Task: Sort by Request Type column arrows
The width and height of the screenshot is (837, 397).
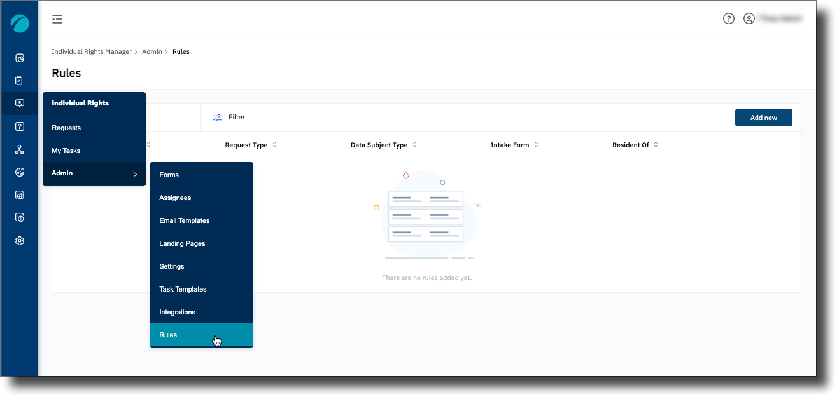Action: [x=275, y=145]
